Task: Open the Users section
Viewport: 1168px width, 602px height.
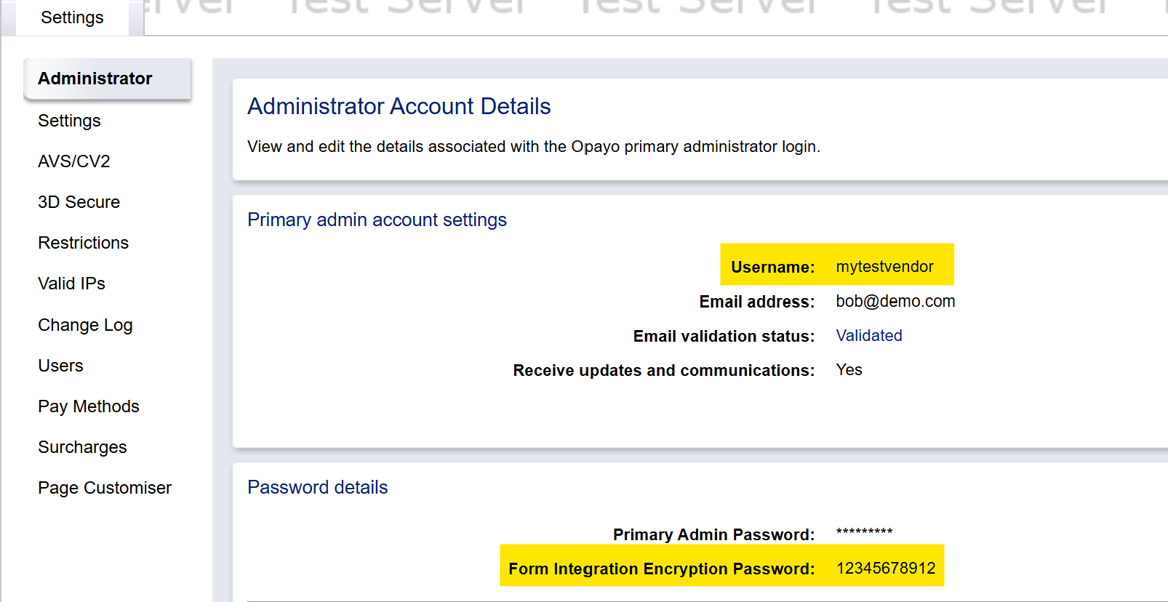Action: pyautogui.click(x=60, y=366)
